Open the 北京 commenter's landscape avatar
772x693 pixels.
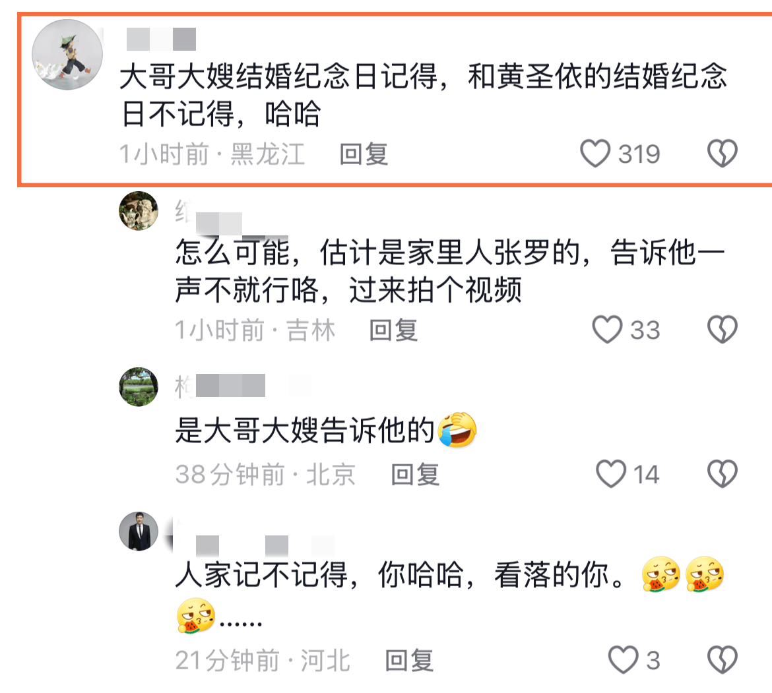(139, 386)
